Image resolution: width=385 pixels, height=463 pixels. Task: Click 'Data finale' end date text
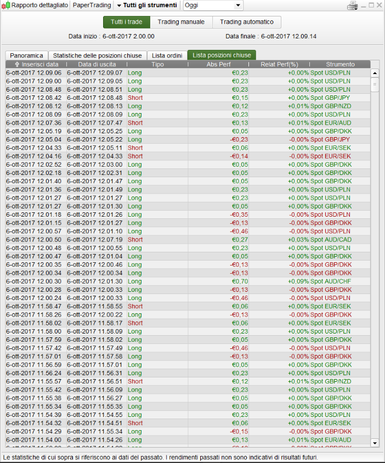pyautogui.click(x=271, y=36)
